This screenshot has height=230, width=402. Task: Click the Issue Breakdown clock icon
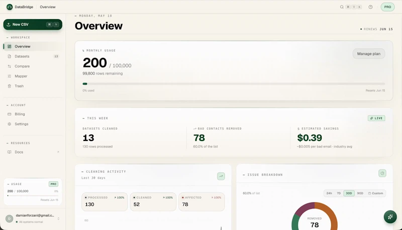[x=382, y=173]
